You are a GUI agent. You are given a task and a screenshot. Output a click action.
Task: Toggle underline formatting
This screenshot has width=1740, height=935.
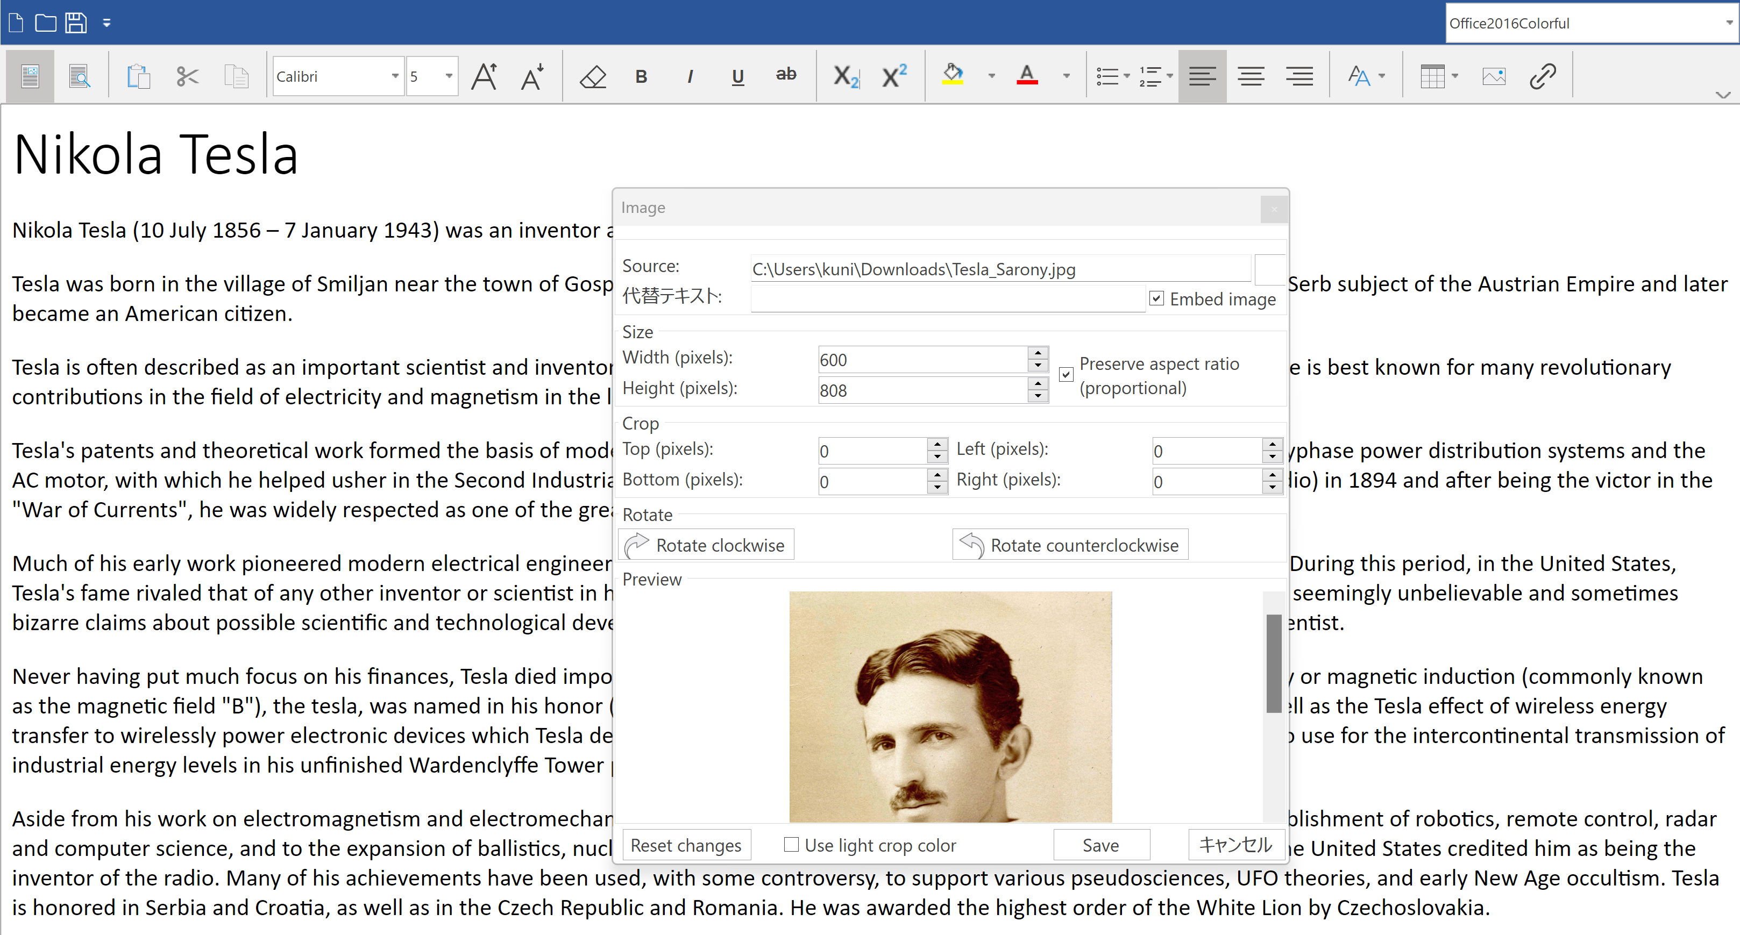click(x=737, y=76)
